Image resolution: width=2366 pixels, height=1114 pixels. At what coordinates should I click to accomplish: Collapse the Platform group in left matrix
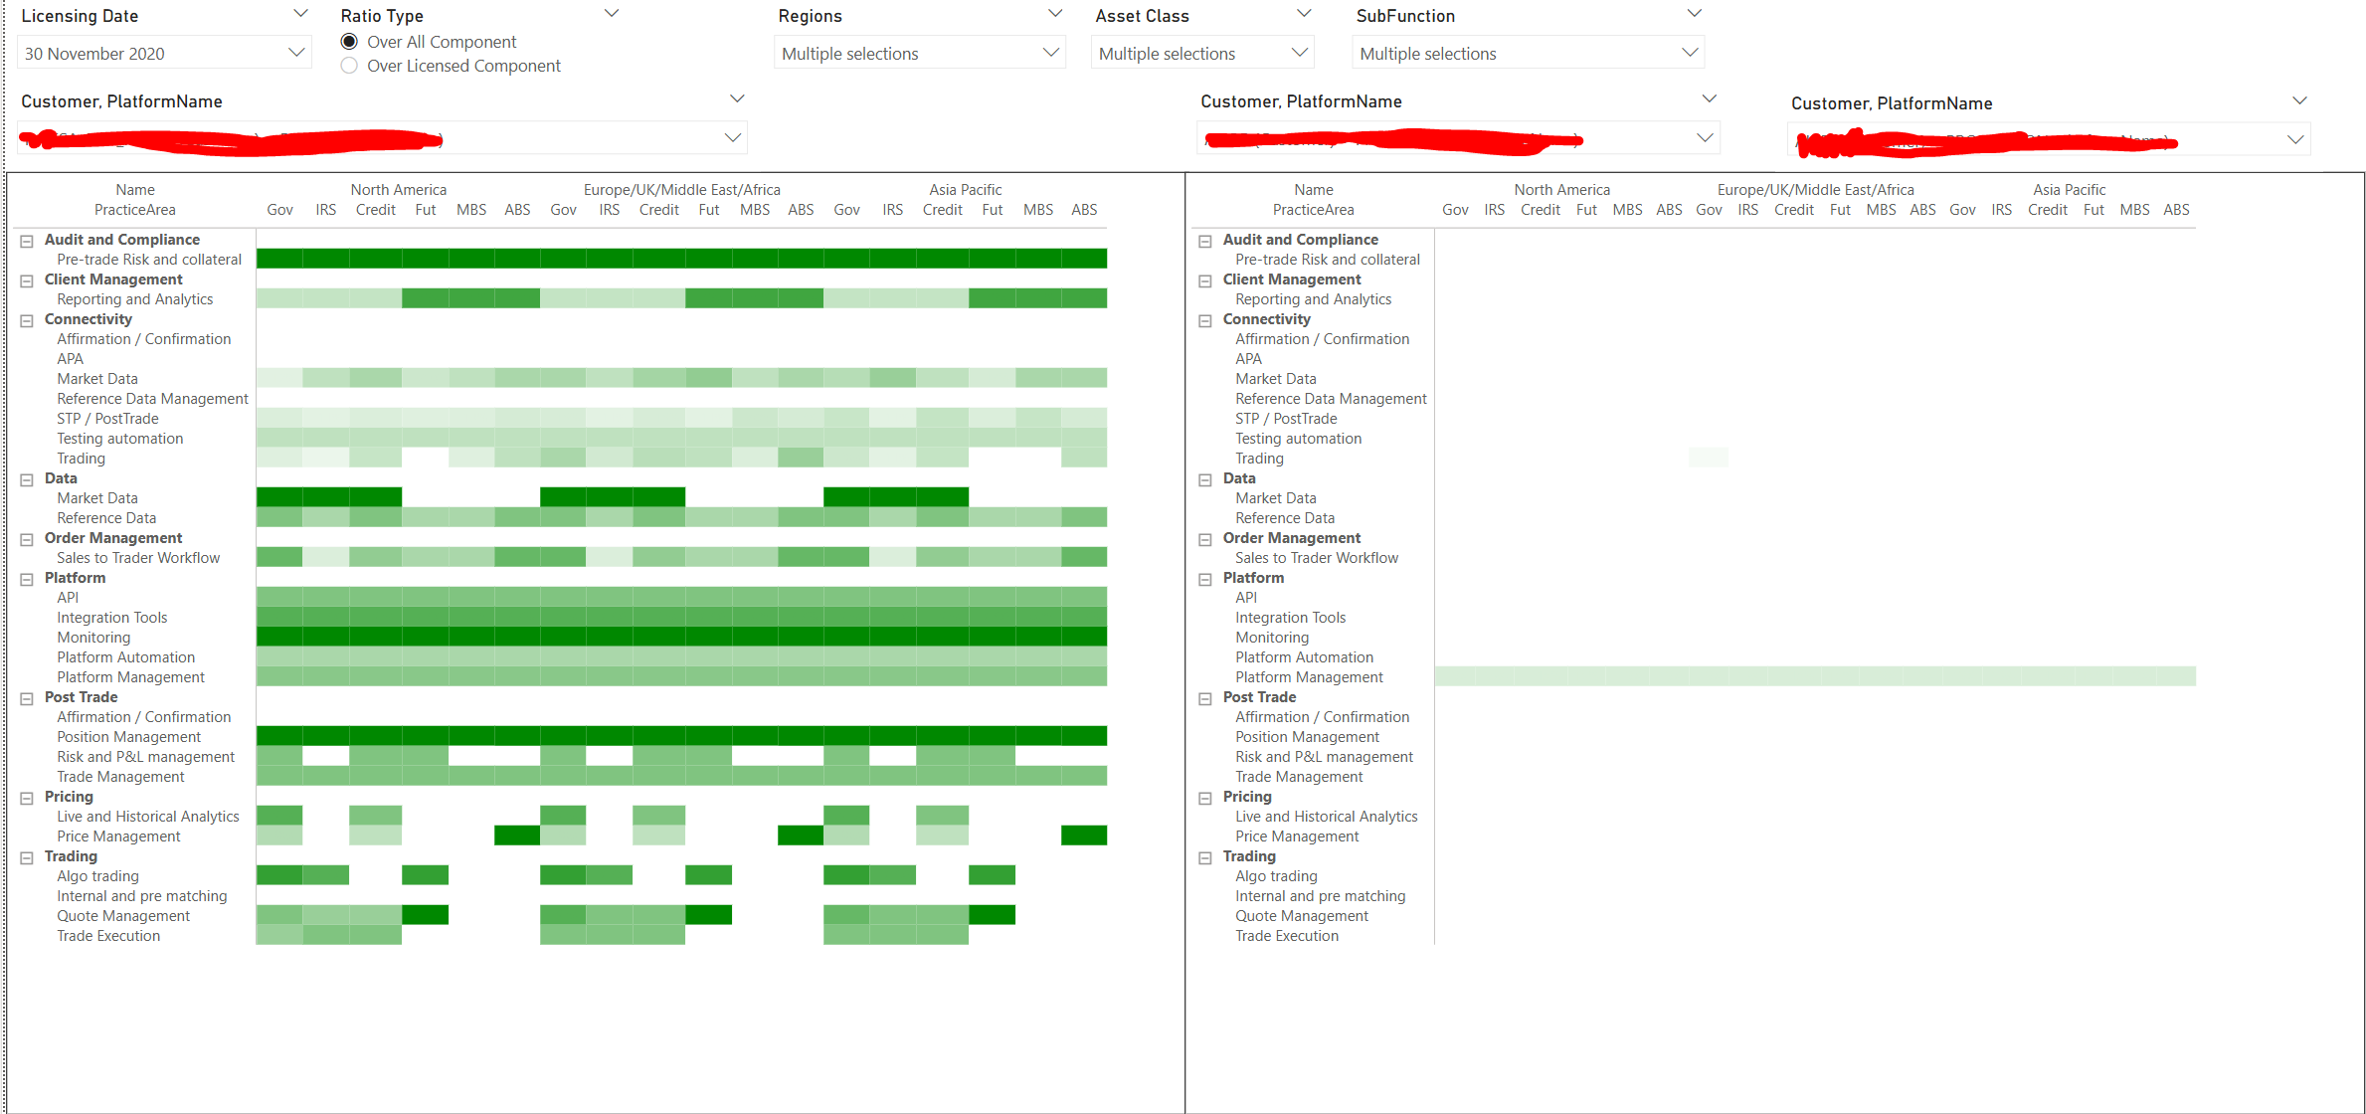tap(27, 579)
